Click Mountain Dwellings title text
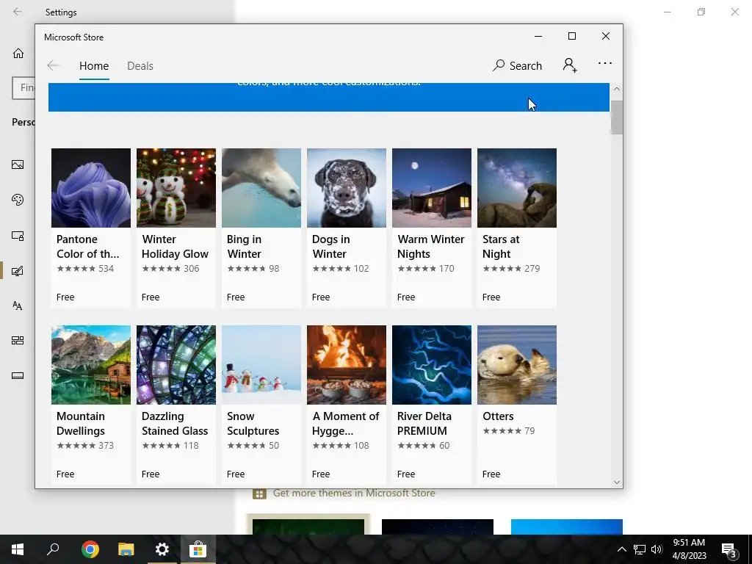Viewport: 752px width, 564px height. pyautogui.click(x=81, y=424)
